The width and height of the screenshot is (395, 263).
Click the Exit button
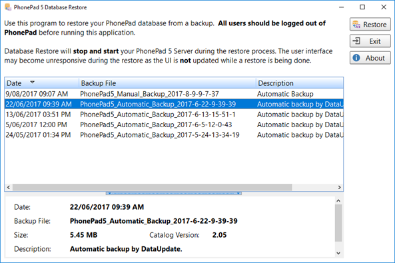[370, 41]
